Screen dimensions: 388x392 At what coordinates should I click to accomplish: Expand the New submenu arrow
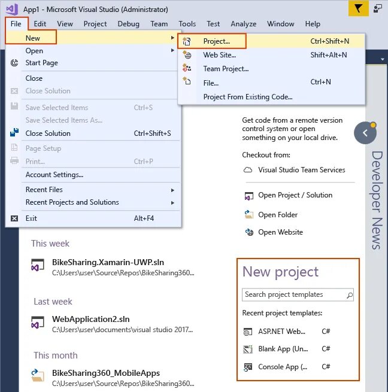pyautogui.click(x=172, y=38)
